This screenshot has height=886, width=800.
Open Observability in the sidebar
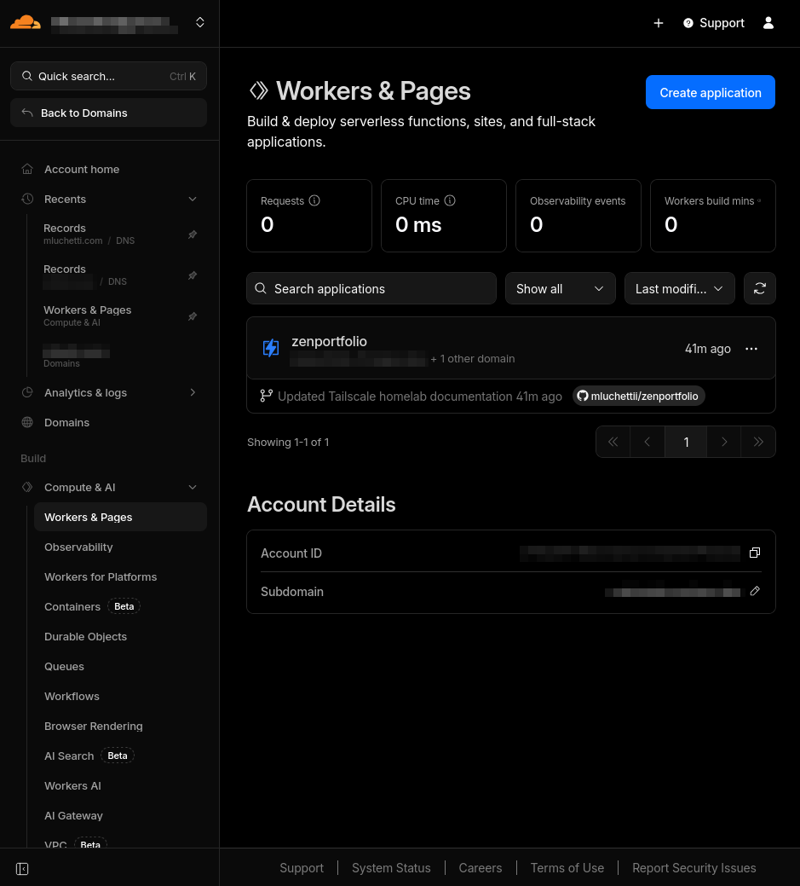(x=78, y=547)
